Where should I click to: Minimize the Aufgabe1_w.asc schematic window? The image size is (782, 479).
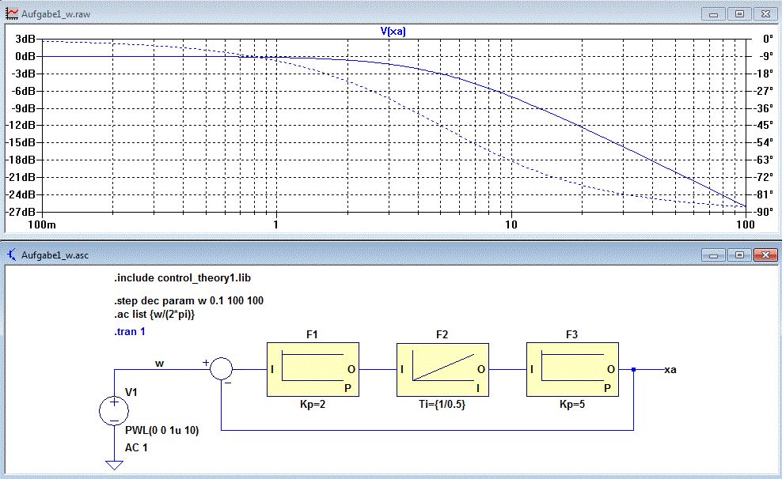[714, 255]
